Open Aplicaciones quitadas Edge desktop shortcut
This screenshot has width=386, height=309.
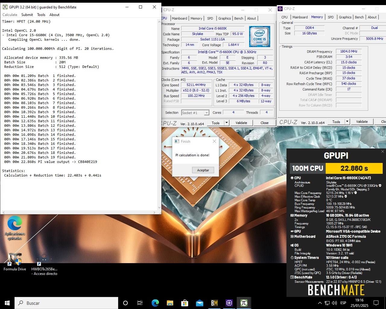click(14, 228)
